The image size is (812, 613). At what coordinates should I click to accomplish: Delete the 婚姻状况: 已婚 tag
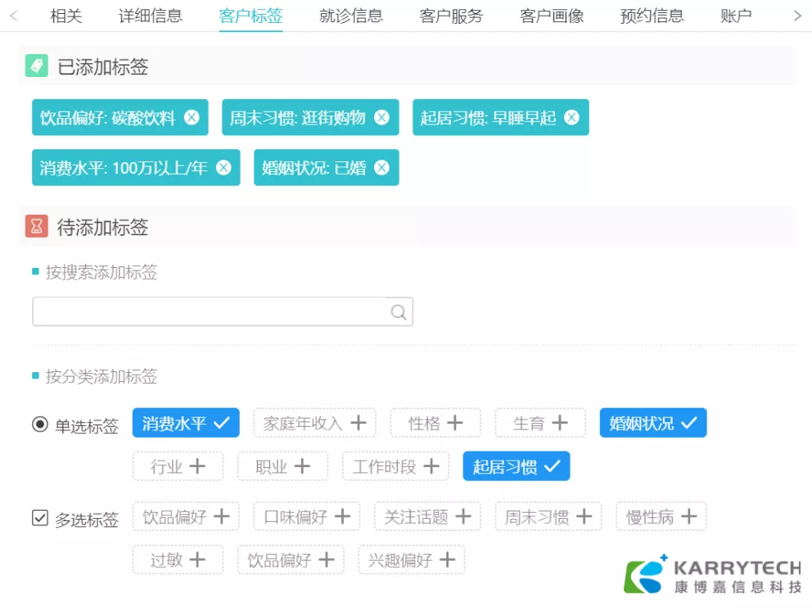tap(381, 168)
